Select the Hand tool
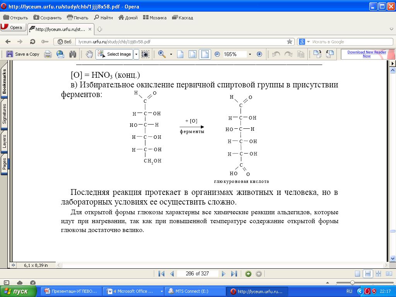Viewport: 396px width, 297px height. point(89,54)
